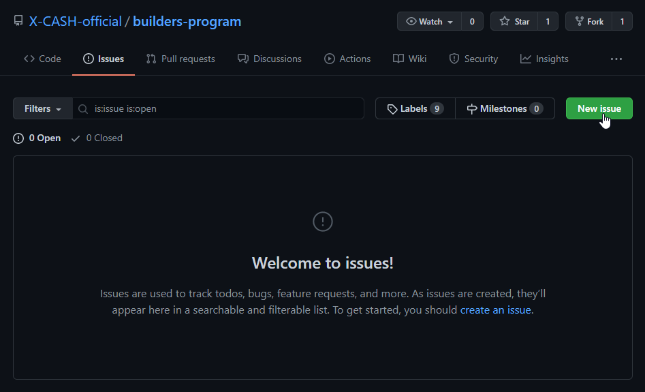View the Insights tab

[x=544, y=59]
